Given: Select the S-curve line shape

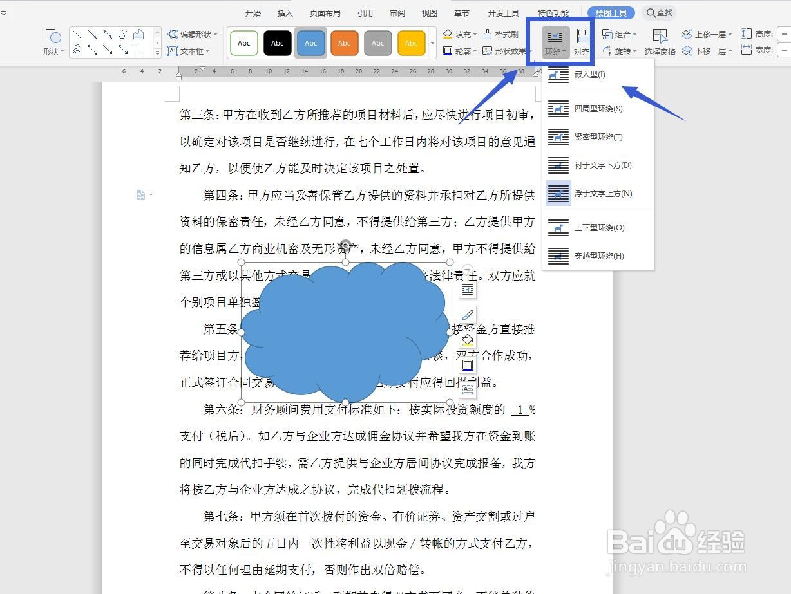Looking at the screenshot, I should [123, 34].
